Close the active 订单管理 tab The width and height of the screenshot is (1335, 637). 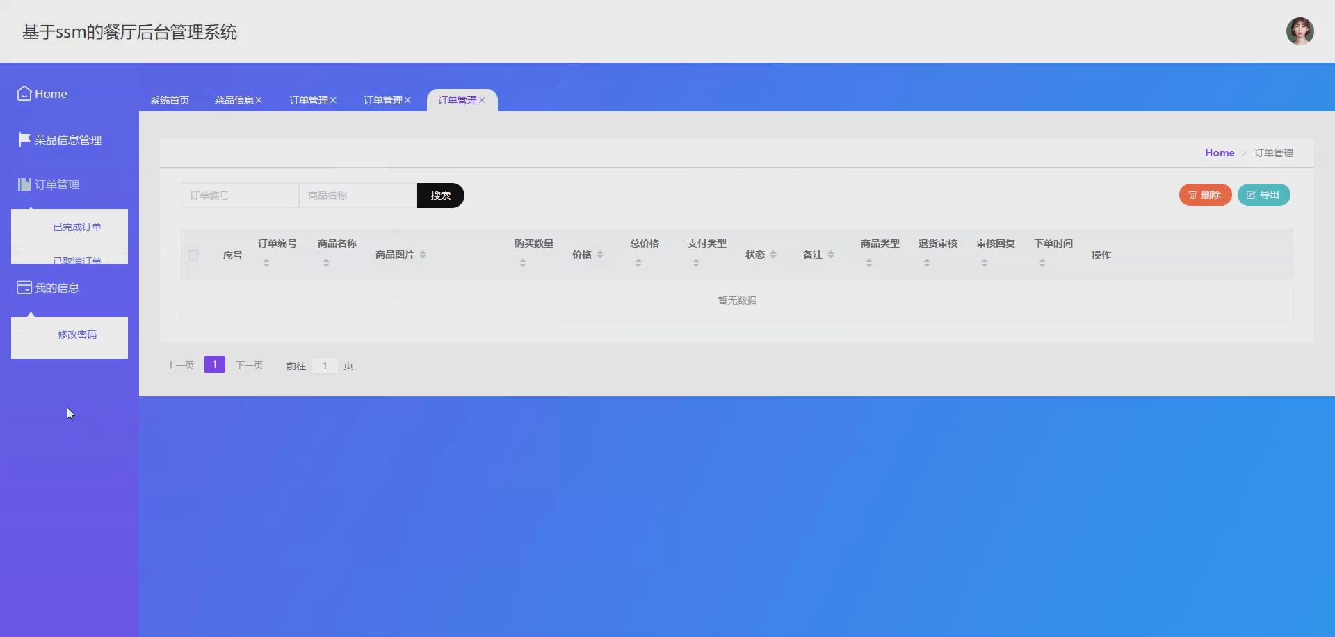(482, 100)
